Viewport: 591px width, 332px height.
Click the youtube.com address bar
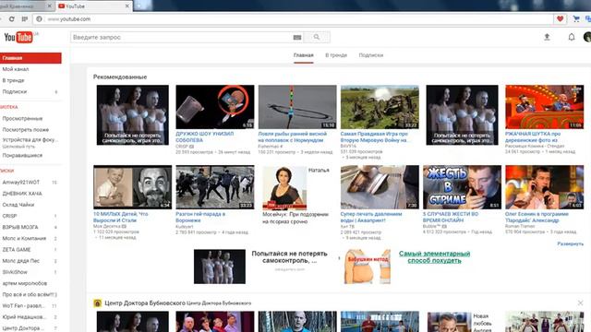294,18
